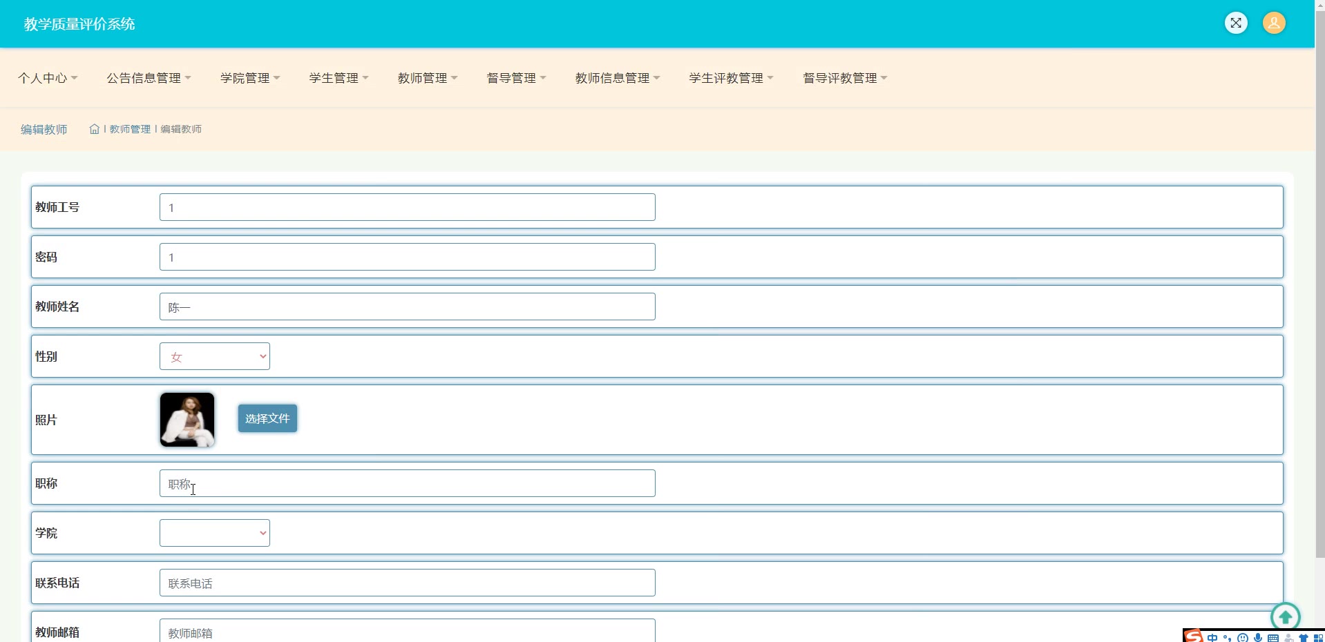Click 选择文件 upload button
This screenshot has height=642, width=1325.
(267, 418)
